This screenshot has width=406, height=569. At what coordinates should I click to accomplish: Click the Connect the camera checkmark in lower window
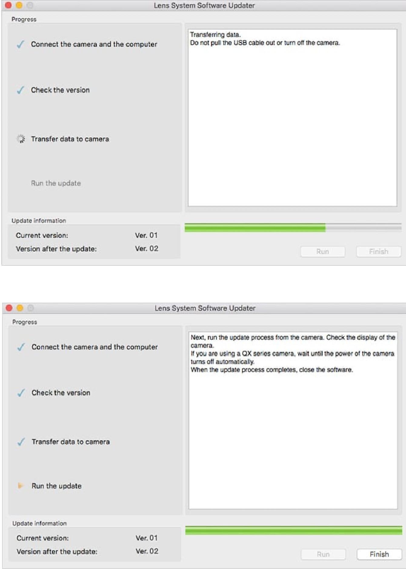coord(21,347)
